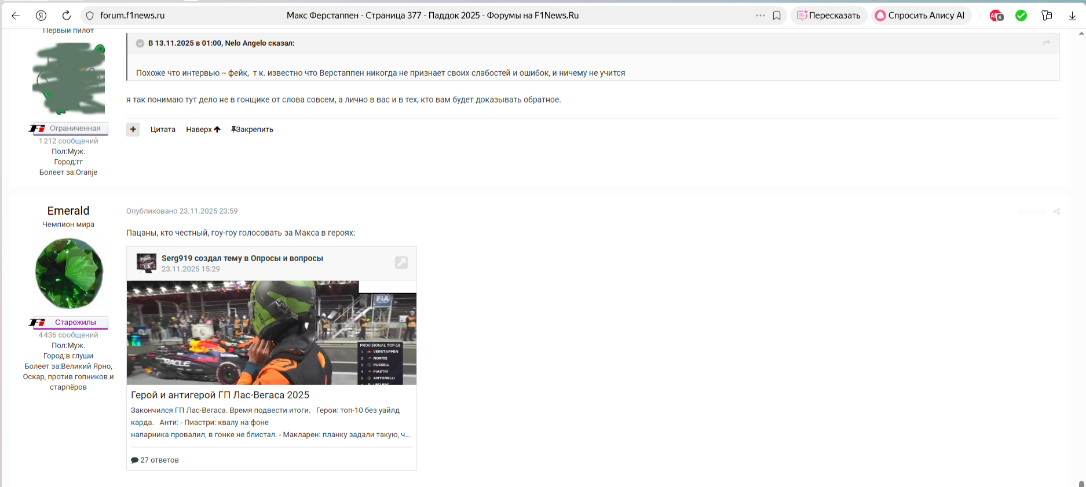
Task: Click the Пересказать summarize button
Action: [x=828, y=16]
